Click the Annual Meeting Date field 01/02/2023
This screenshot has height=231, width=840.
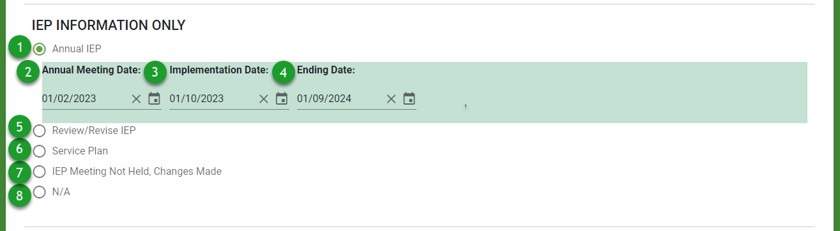(x=85, y=99)
